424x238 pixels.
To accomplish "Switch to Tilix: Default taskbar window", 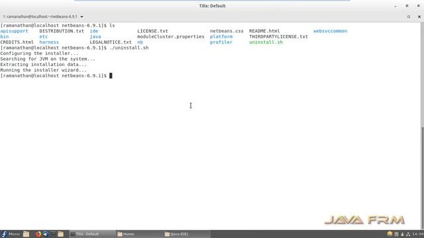I will pos(92,234).
